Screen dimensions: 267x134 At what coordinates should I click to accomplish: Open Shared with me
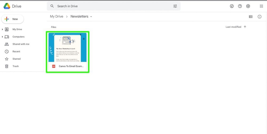tap(21, 44)
